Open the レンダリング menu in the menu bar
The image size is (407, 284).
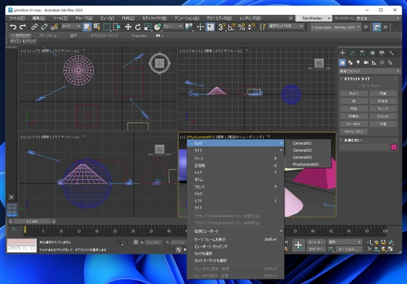(250, 18)
